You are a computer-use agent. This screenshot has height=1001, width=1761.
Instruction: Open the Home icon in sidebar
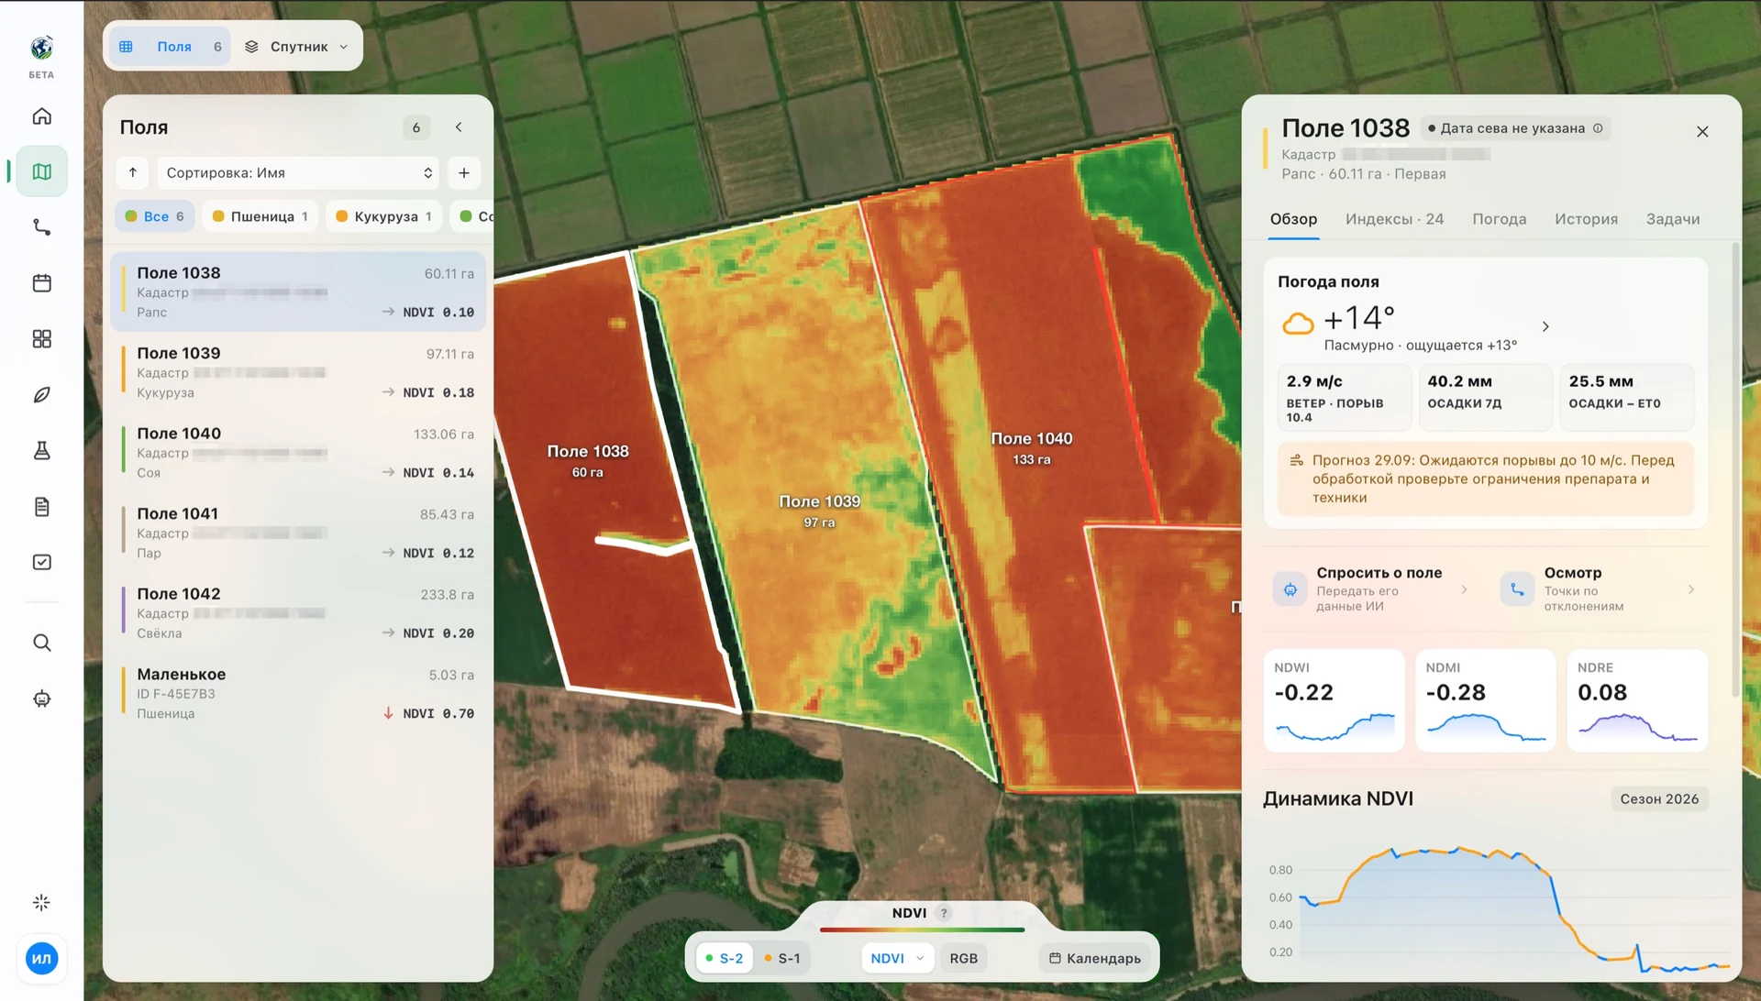click(x=41, y=116)
